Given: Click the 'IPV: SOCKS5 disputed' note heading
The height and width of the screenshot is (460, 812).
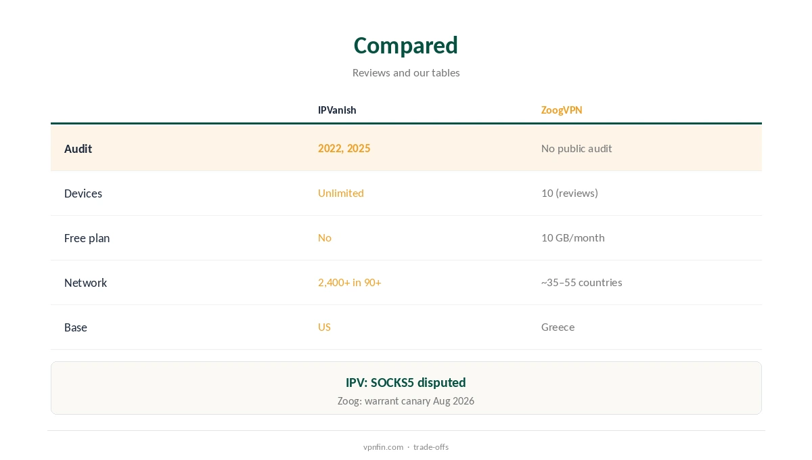Looking at the screenshot, I should pos(406,382).
